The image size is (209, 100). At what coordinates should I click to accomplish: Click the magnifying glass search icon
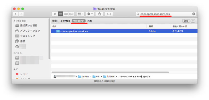[x=138, y=14]
